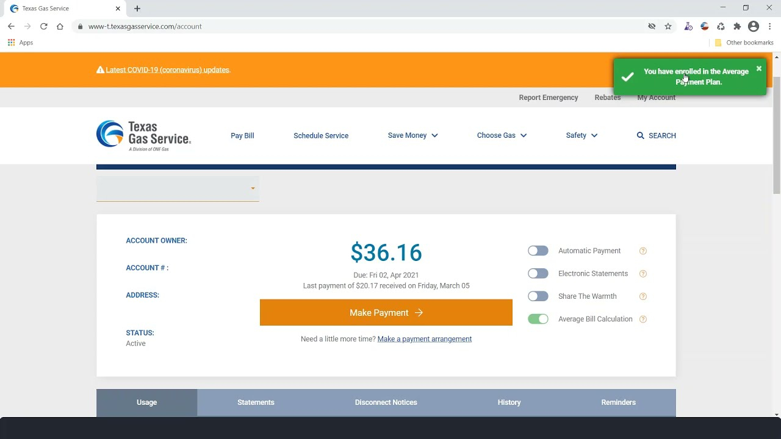
Task: Expand the Choose Gas menu
Action: (x=502, y=135)
